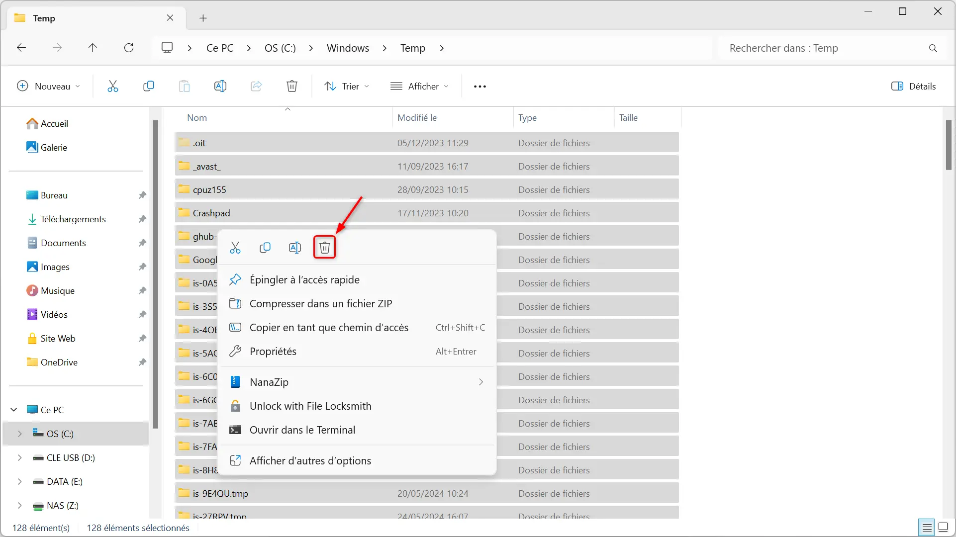
Task: Open the three-dots more options menu
Action: point(480,87)
